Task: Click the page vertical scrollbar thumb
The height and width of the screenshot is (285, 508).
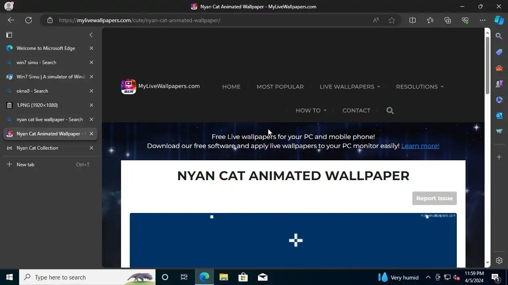Action: coord(487,65)
